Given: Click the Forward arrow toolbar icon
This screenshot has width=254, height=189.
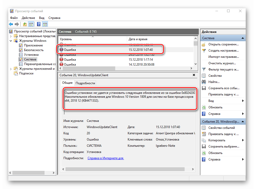Looking at the screenshot, I should [x=17, y=24].
